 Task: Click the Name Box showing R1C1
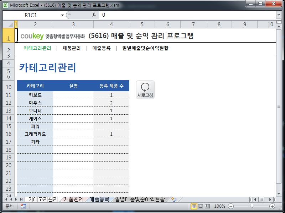coord(32,15)
